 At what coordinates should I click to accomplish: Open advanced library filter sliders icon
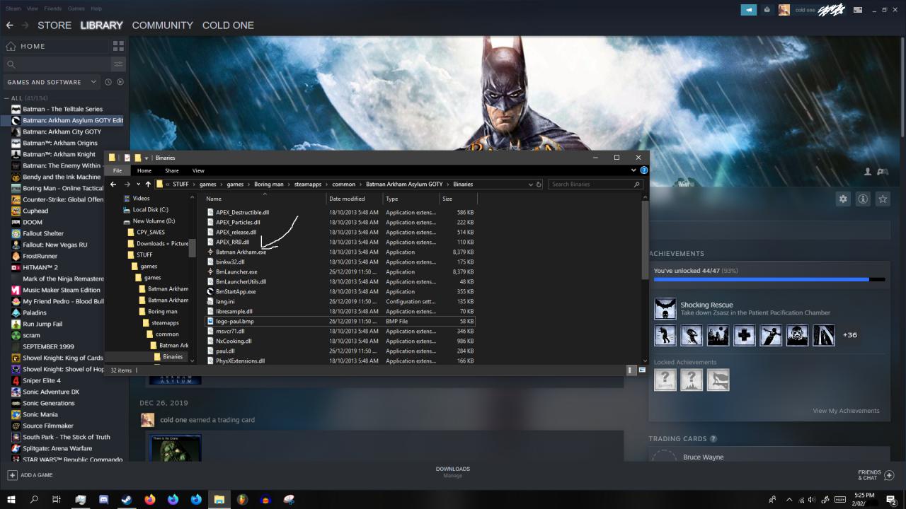[118, 64]
